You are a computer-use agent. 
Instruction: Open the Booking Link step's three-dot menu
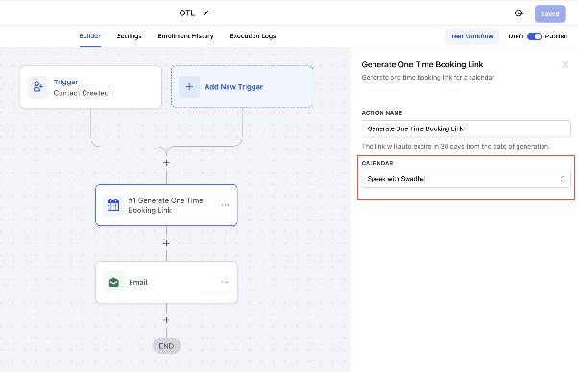click(225, 205)
